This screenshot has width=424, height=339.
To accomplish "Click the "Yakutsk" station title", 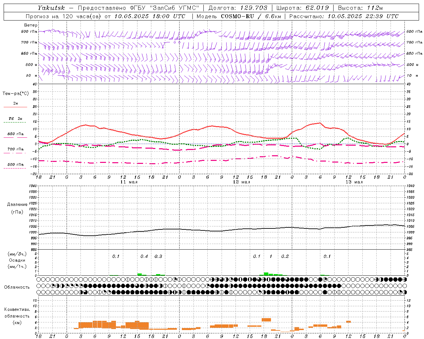I will click(x=51, y=8).
